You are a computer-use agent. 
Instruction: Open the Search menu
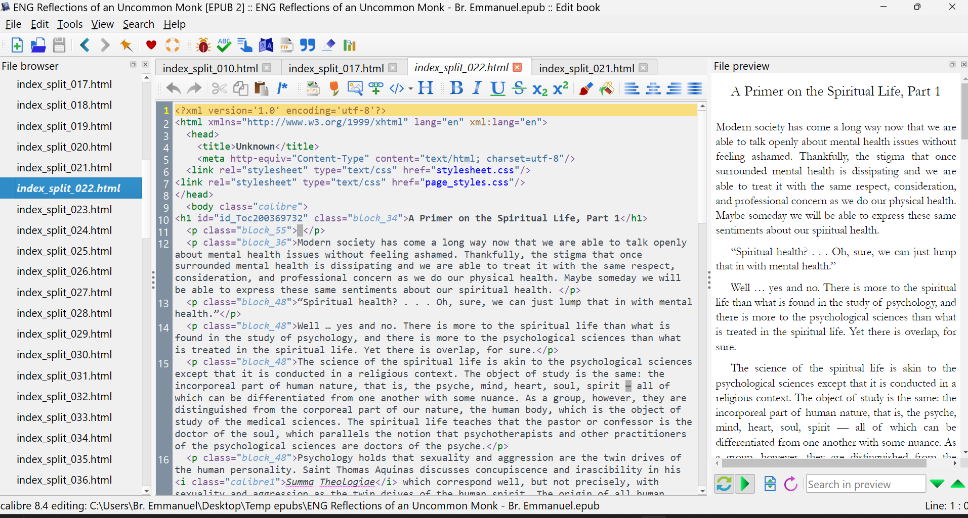coord(138,24)
